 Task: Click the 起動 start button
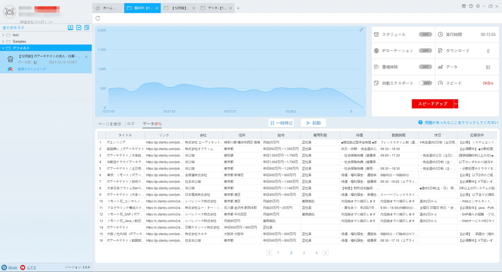[x=313, y=122]
